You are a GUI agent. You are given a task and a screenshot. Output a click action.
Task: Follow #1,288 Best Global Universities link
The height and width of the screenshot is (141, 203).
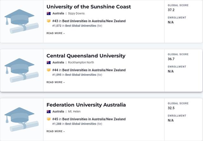[x=74, y=124]
